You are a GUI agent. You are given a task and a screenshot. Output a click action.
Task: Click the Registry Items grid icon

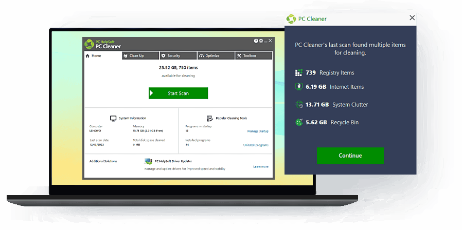coord(299,73)
